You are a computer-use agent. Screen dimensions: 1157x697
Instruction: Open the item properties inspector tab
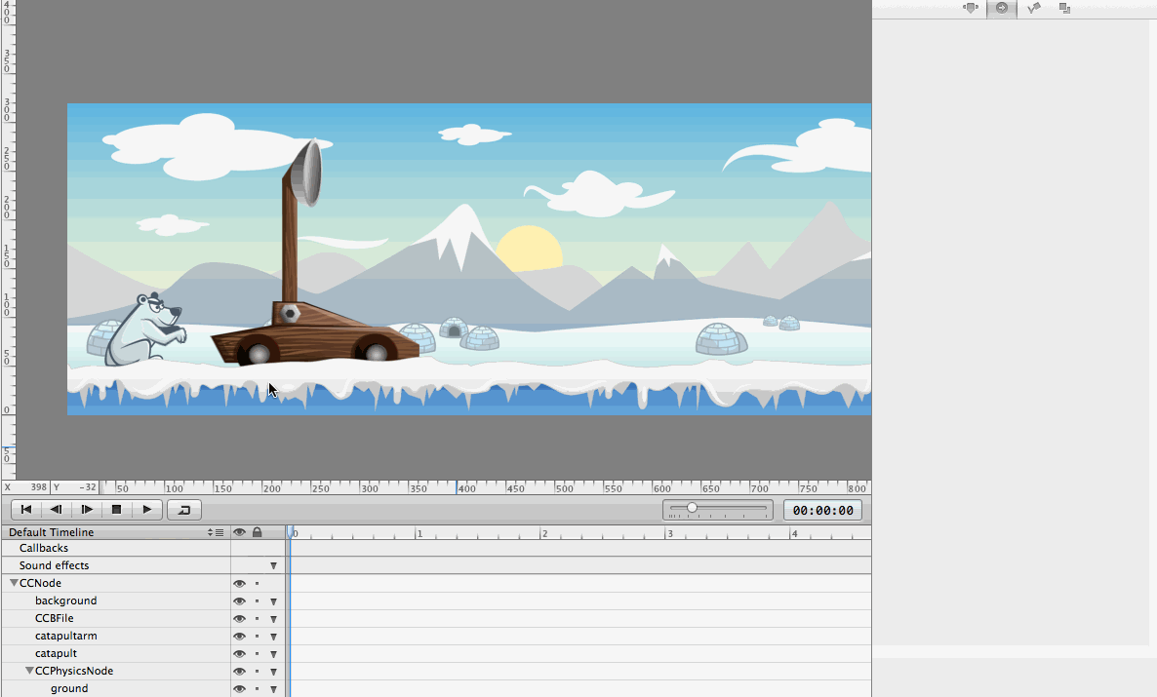coord(970,8)
